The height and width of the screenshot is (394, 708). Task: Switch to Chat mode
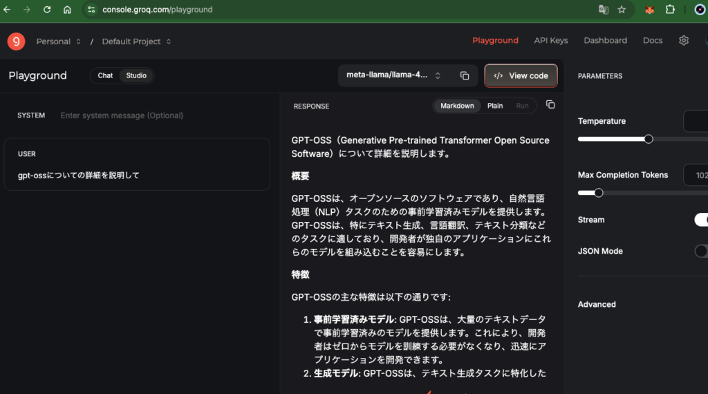click(x=105, y=75)
